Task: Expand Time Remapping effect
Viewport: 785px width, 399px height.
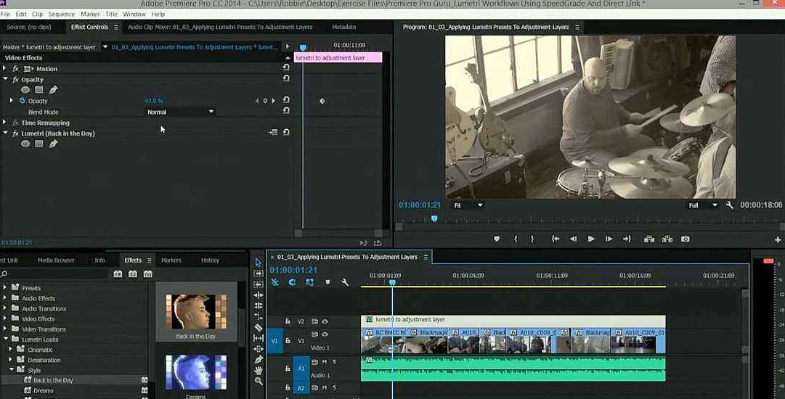Action: (x=5, y=123)
